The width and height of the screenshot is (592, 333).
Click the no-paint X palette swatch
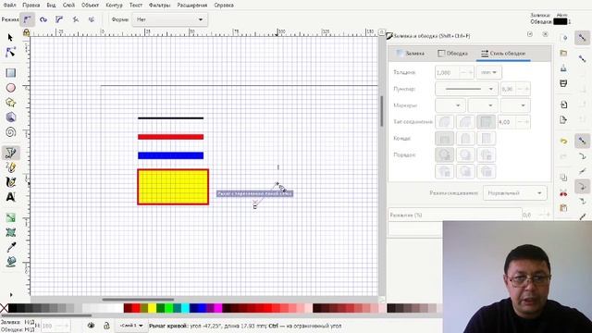click(4, 308)
